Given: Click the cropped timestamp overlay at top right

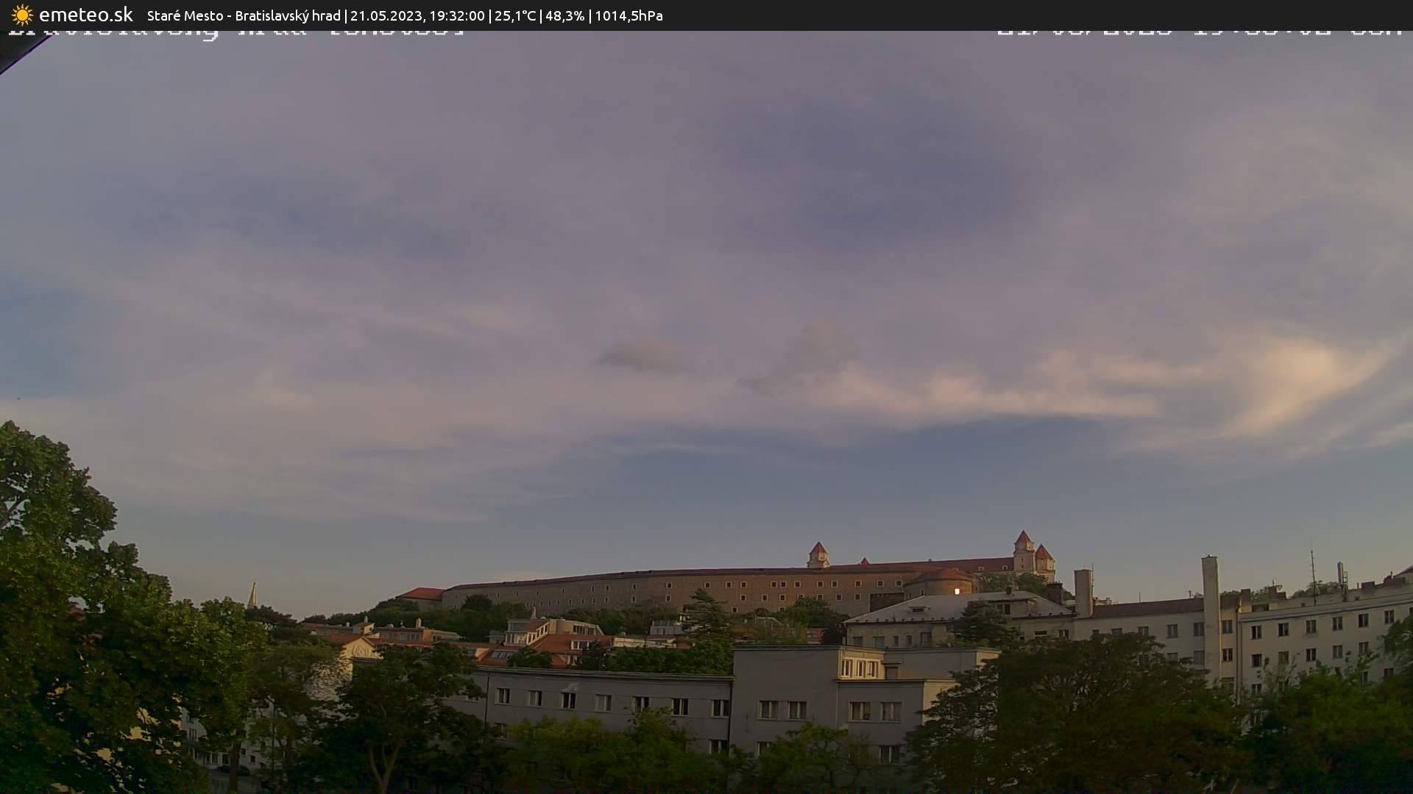Looking at the screenshot, I should [x=1200, y=32].
